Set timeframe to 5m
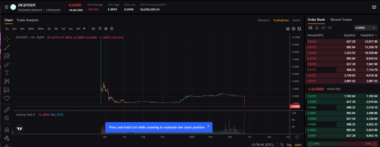Screen dimensions: 380x147 22,29
